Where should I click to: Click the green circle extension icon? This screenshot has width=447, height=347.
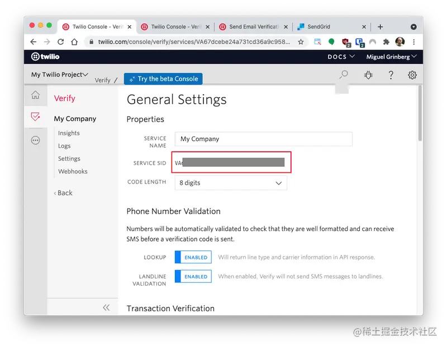click(331, 42)
